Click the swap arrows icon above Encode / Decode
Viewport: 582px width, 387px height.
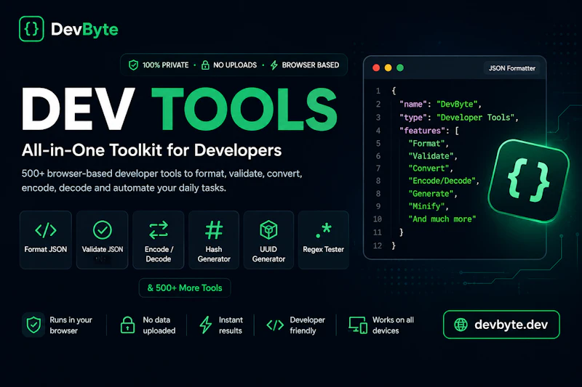[x=159, y=229]
